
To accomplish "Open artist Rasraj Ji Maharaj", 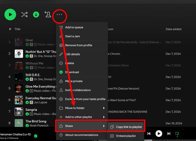I will (x=9, y=138).
